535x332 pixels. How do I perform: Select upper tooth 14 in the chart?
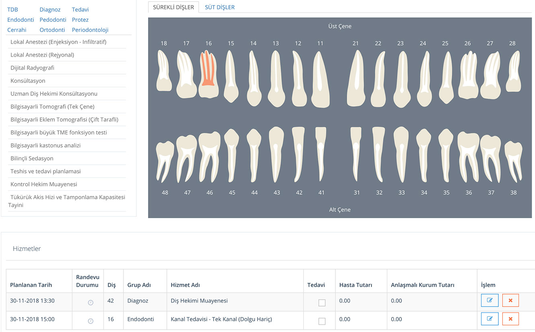click(253, 78)
